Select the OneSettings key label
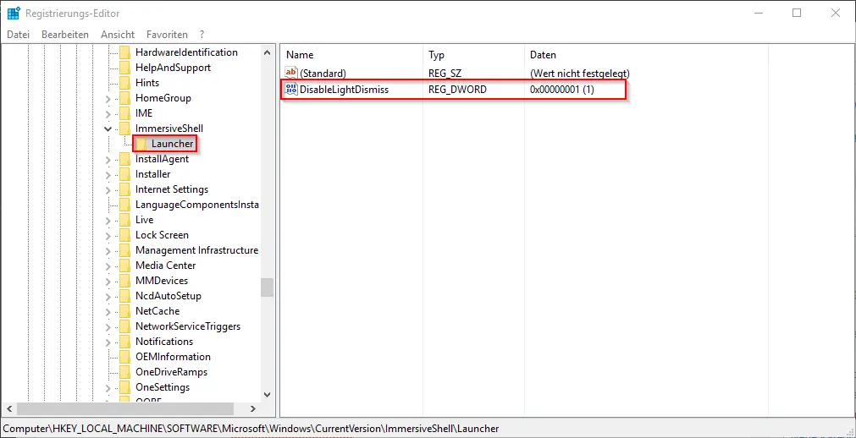This screenshot has height=438, width=856. coord(163,387)
